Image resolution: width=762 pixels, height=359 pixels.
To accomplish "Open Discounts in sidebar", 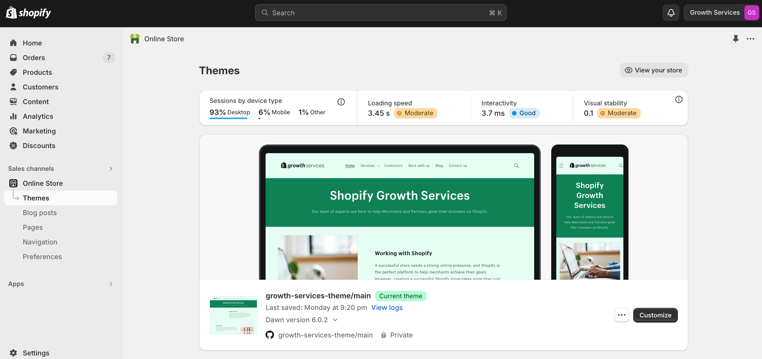I will [x=61, y=145].
